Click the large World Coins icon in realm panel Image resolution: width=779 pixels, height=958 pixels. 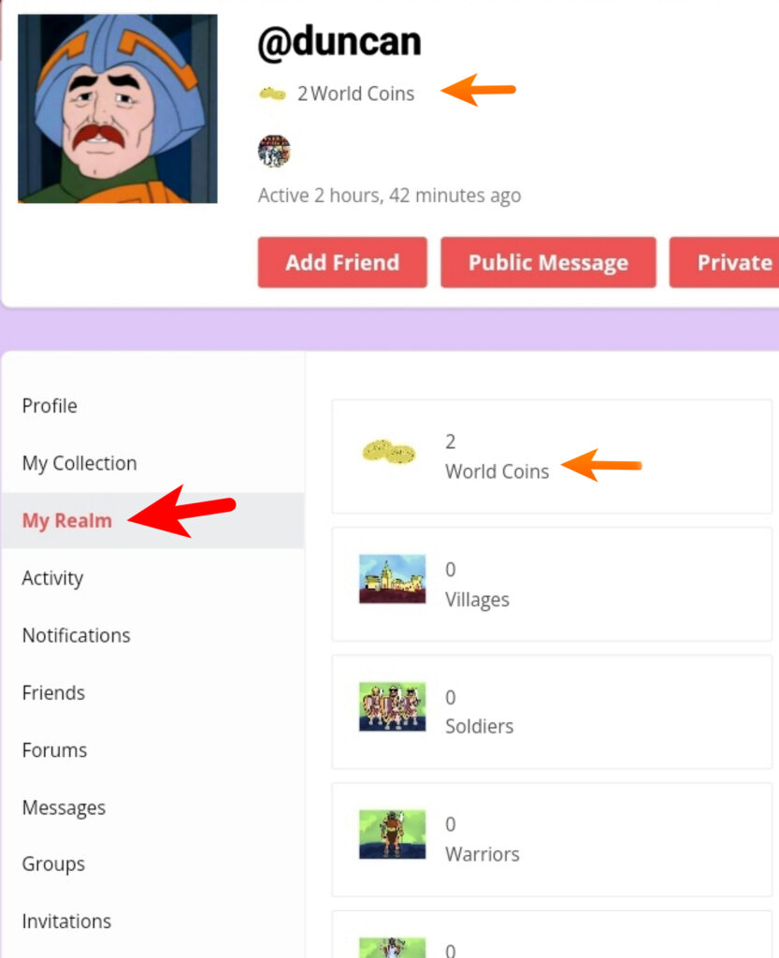[x=389, y=452]
